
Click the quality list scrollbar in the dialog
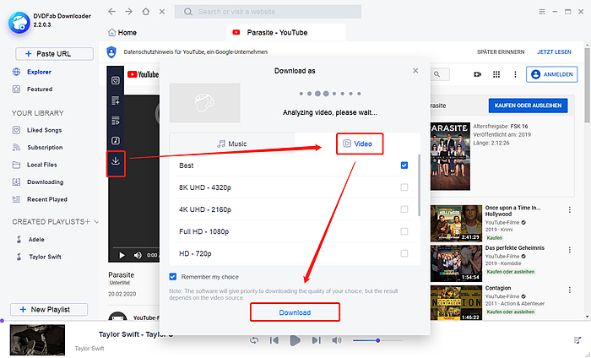click(419, 186)
